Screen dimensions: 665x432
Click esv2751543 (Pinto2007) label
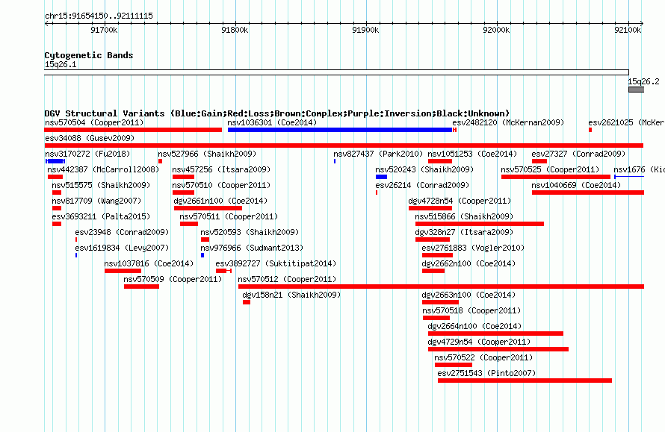coord(487,374)
